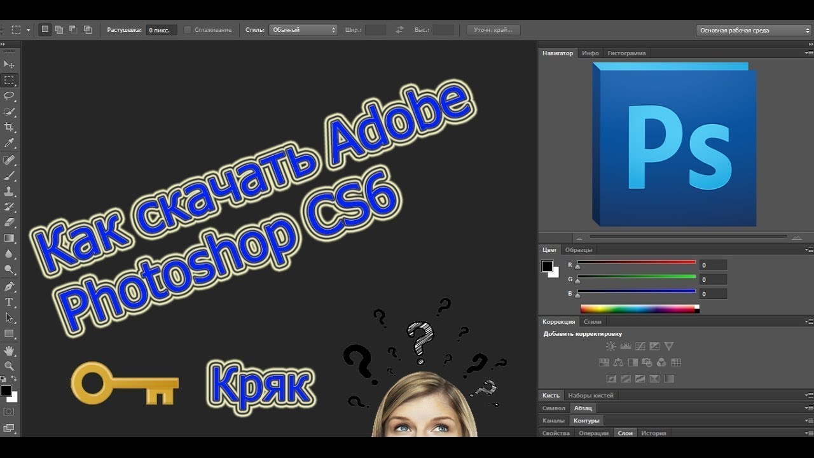Select the Quick Selection tool
Image resolution: width=814 pixels, height=458 pixels.
(x=9, y=112)
